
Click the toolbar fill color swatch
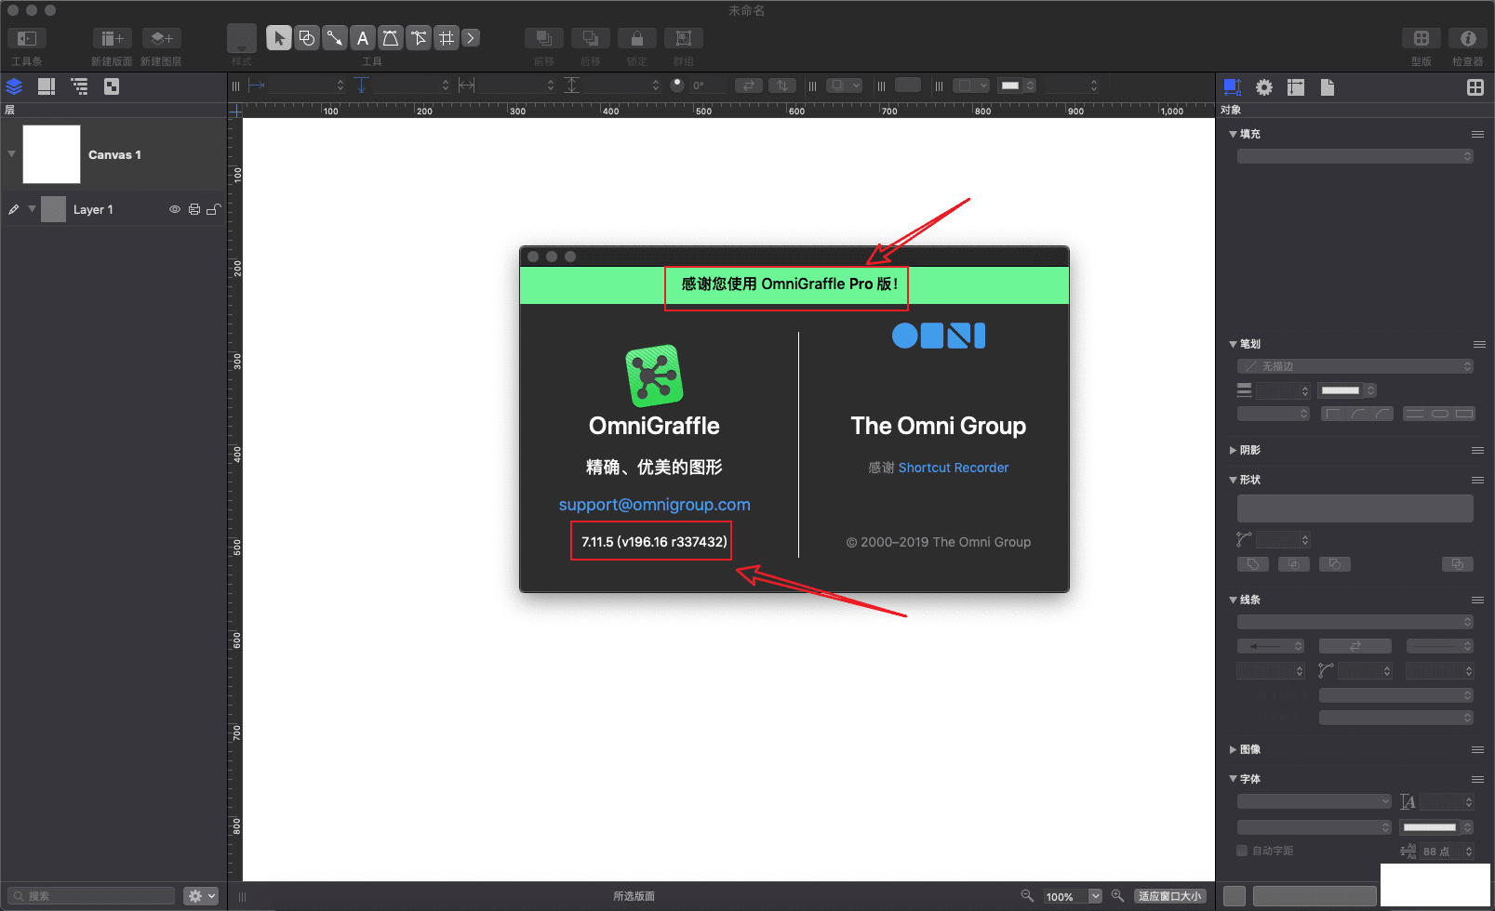click(x=1010, y=86)
